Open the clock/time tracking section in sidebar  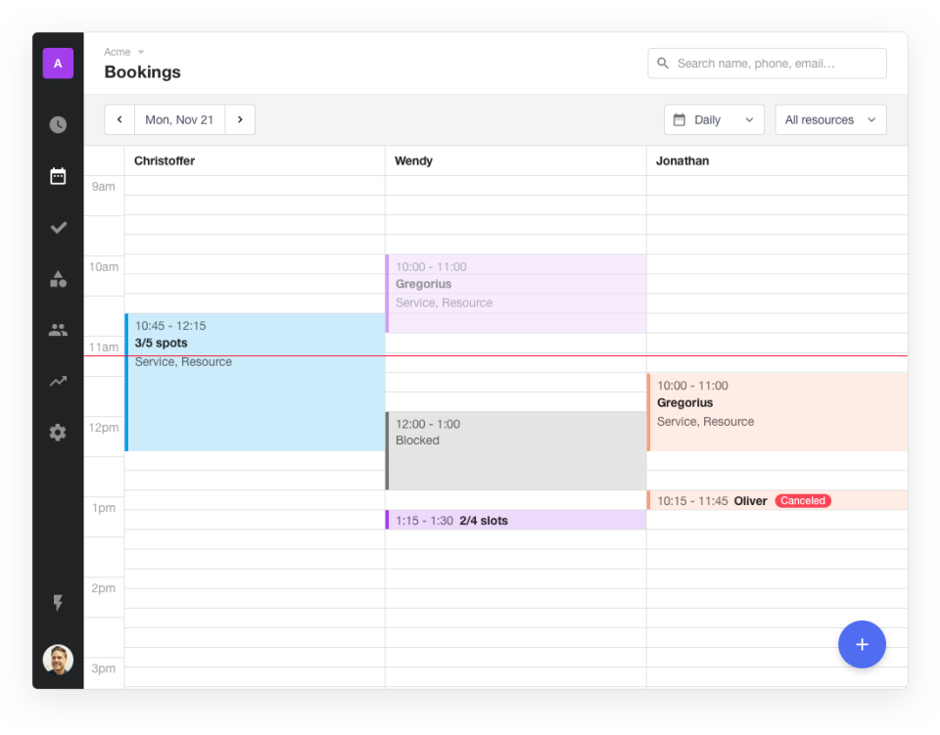pyautogui.click(x=58, y=124)
